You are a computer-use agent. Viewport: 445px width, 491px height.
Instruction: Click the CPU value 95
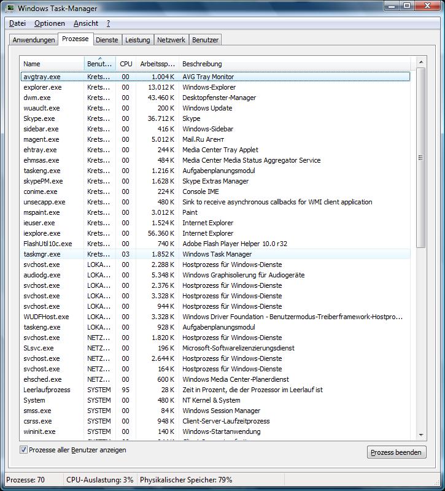click(126, 390)
